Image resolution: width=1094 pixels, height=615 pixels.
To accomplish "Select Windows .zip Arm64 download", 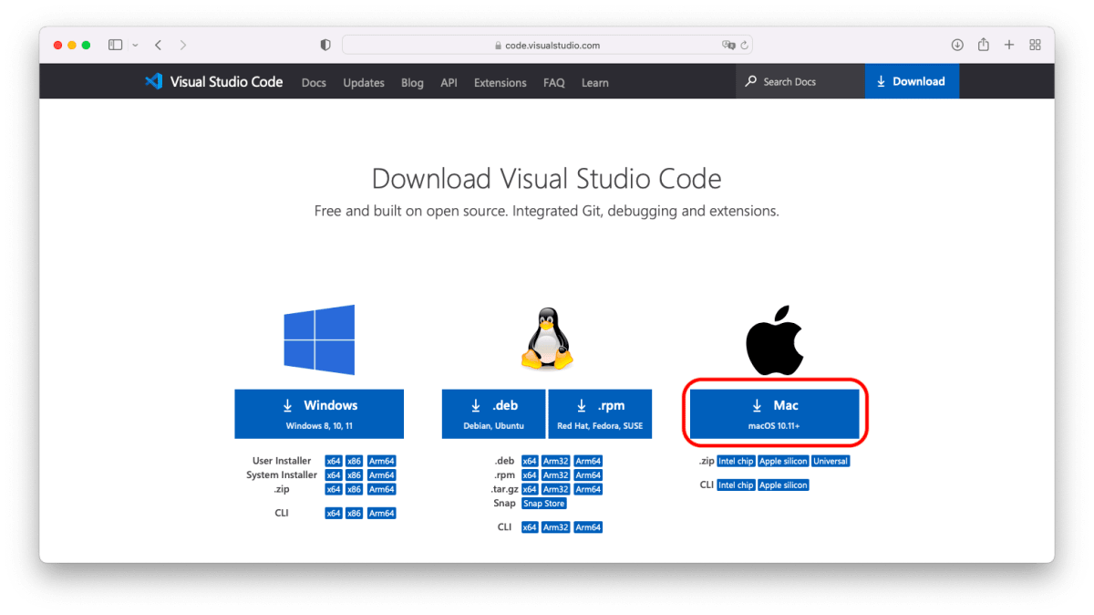I will [x=381, y=489].
